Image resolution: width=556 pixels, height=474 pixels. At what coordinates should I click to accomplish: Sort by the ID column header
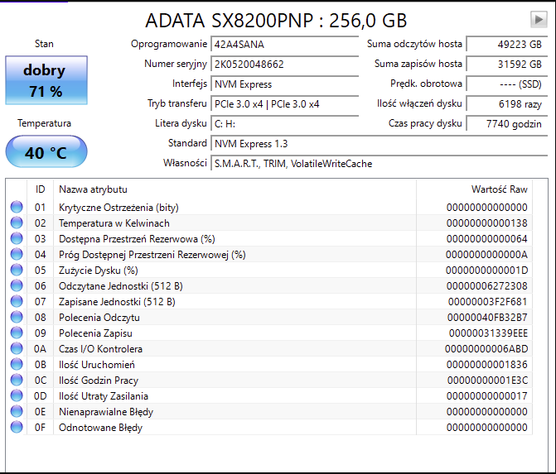(40, 189)
